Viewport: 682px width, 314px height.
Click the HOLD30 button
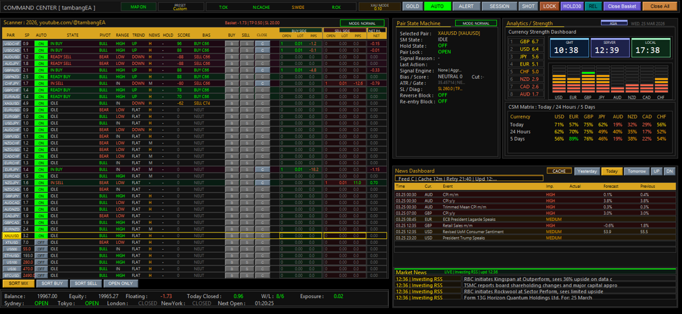(572, 6)
